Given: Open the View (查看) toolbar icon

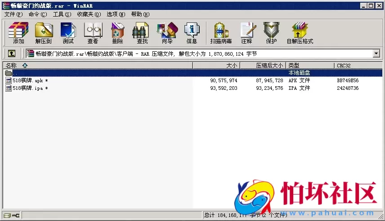Looking at the screenshot, I should (x=93, y=33).
